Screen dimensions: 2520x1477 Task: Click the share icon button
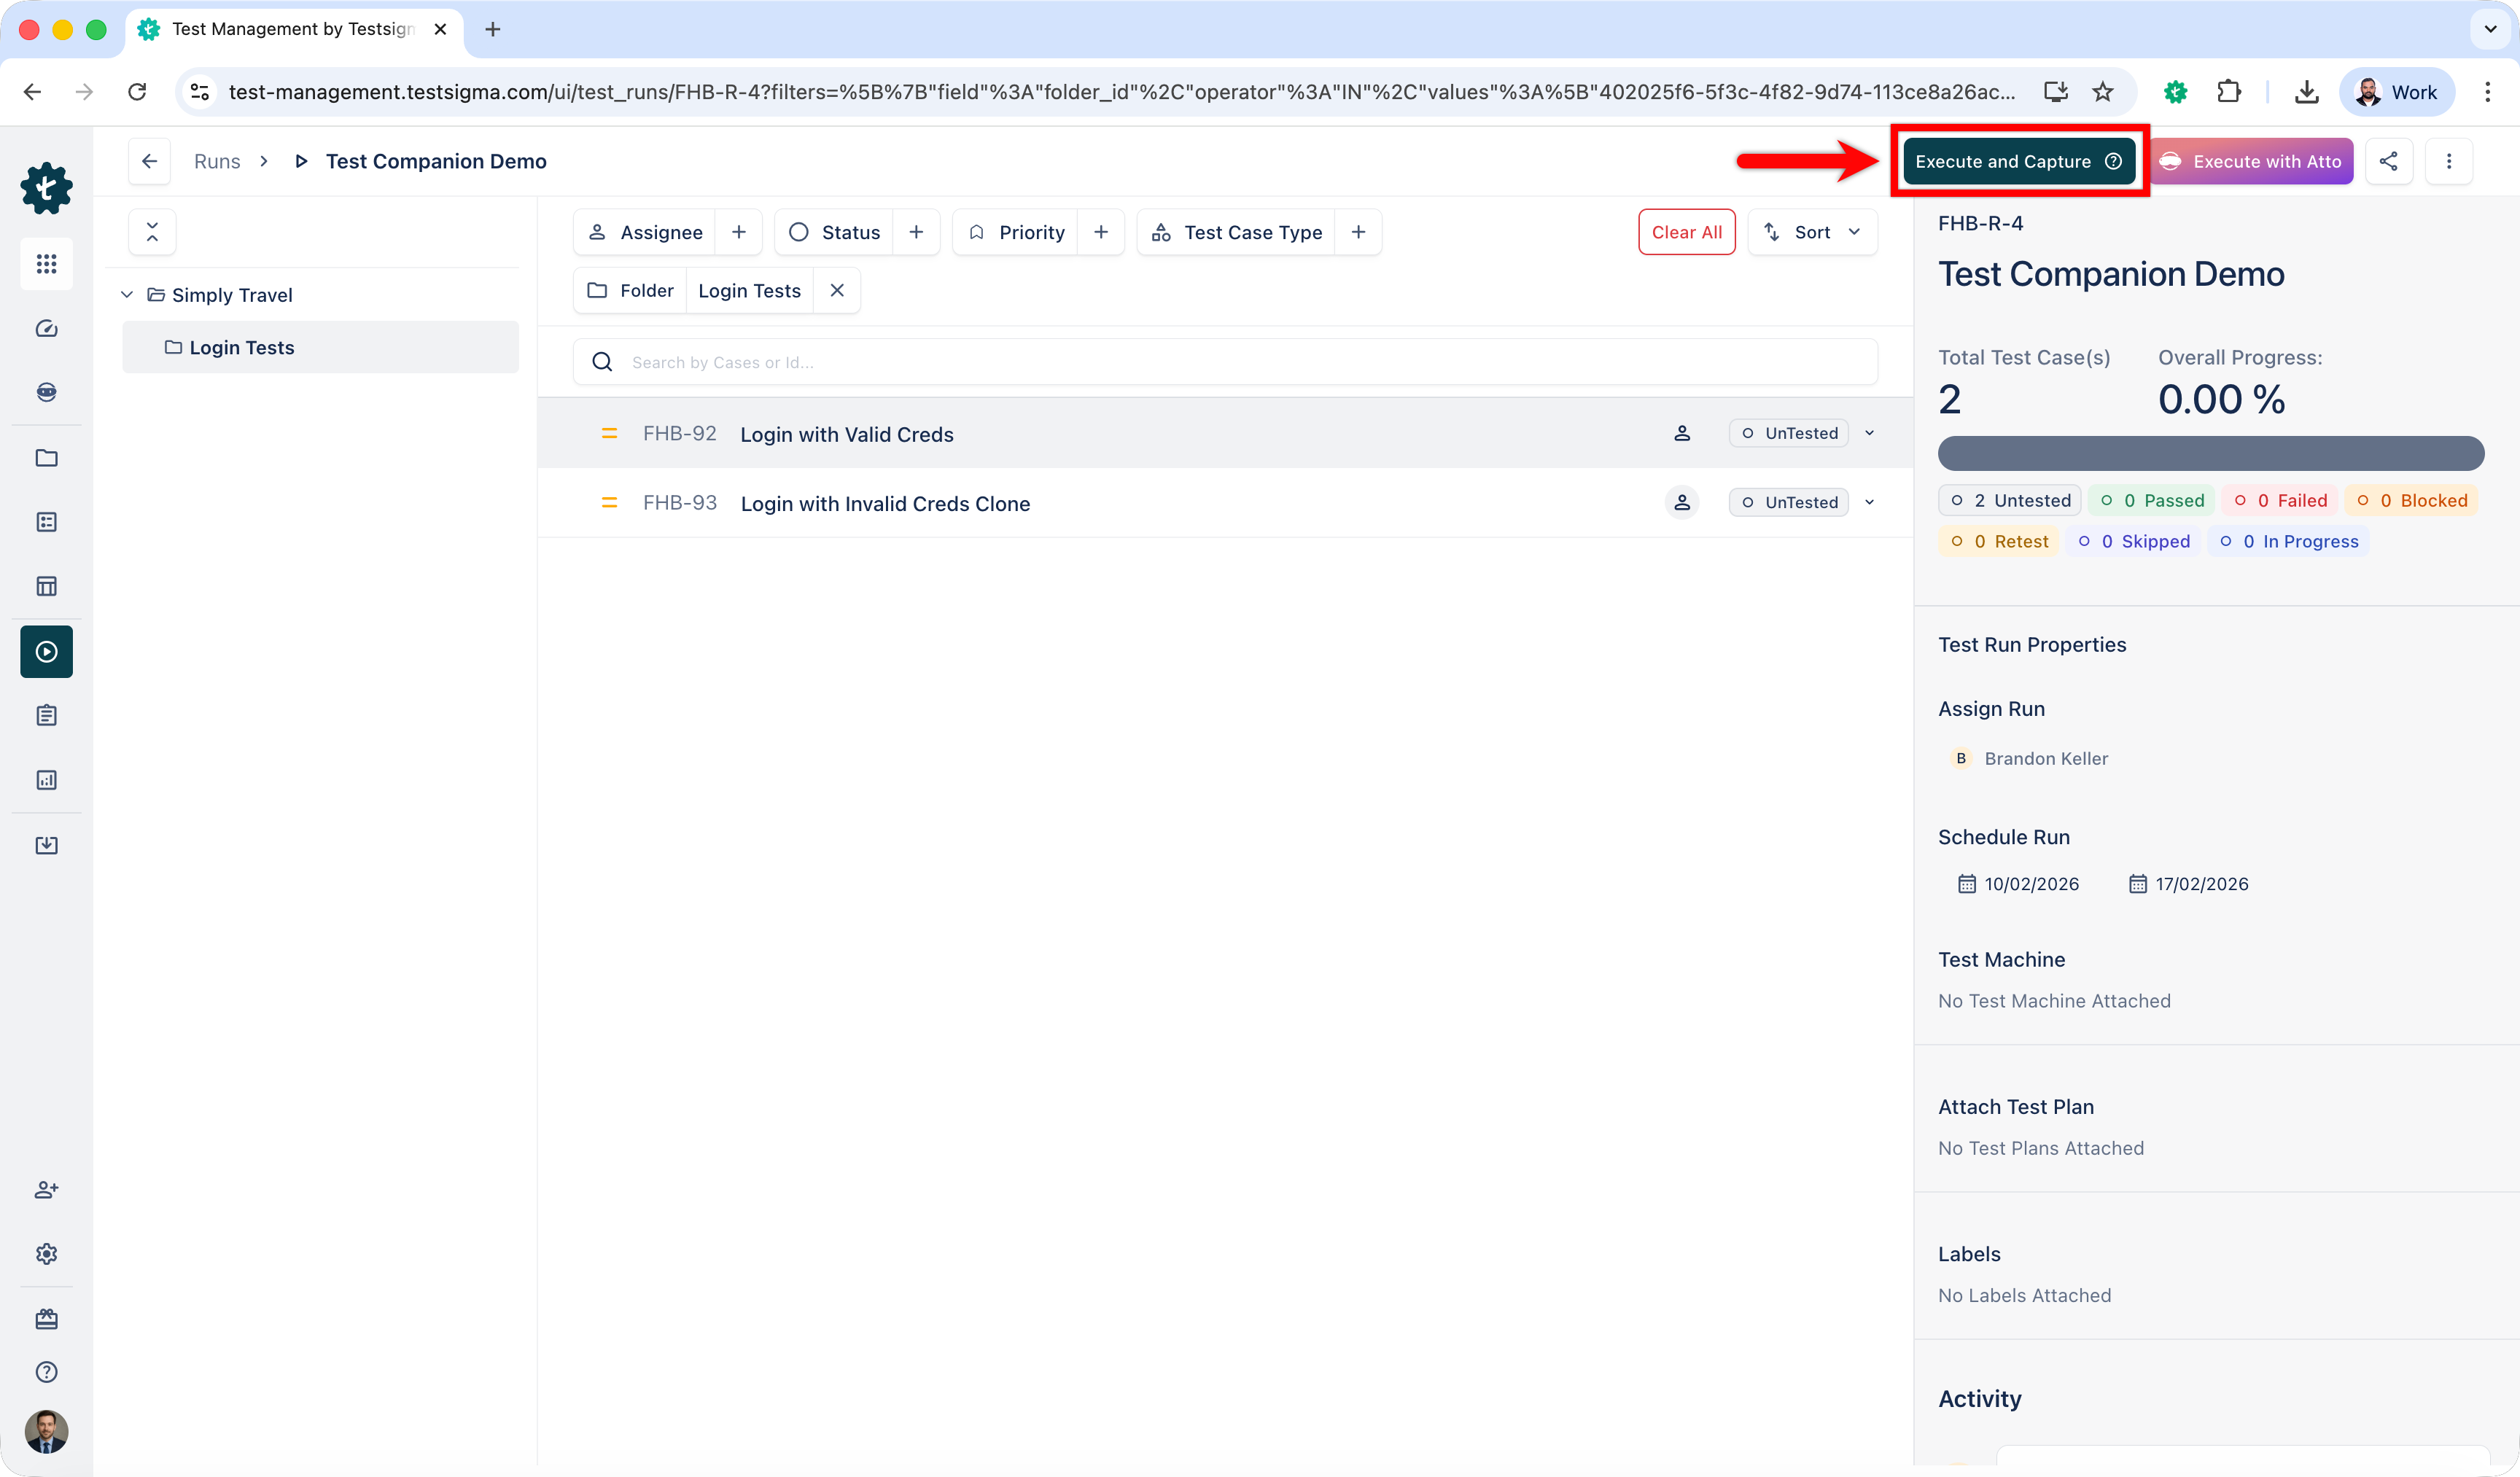pos(2388,161)
